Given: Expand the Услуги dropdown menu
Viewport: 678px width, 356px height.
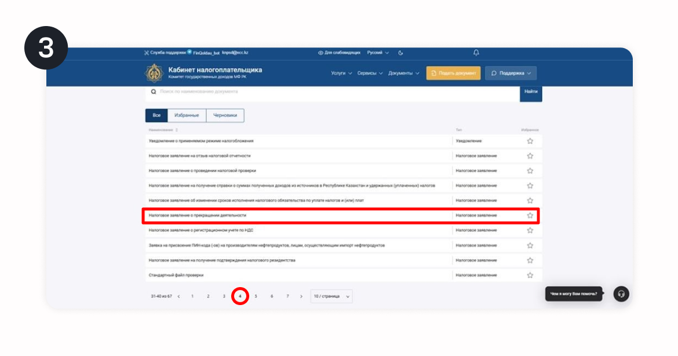Looking at the screenshot, I should 341,74.
